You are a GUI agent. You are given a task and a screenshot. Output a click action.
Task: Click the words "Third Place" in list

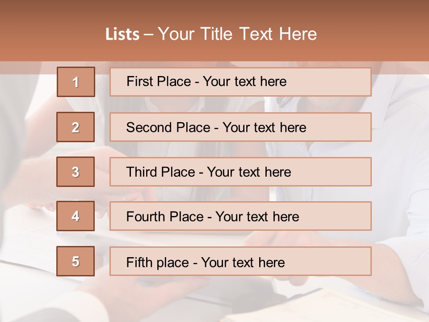[x=160, y=172]
